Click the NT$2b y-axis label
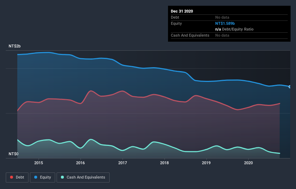 (x=14, y=46)
